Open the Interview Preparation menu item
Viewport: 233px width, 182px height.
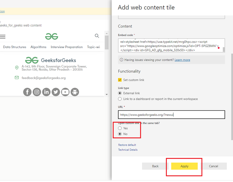[x=67, y=47]
